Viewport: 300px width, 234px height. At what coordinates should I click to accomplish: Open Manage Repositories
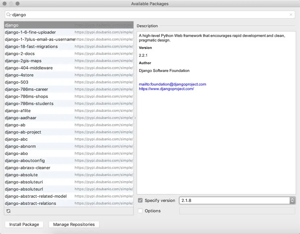click(74, 225)
